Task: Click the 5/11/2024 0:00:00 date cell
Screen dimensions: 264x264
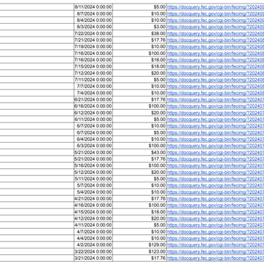Action: tap(93, 179)
